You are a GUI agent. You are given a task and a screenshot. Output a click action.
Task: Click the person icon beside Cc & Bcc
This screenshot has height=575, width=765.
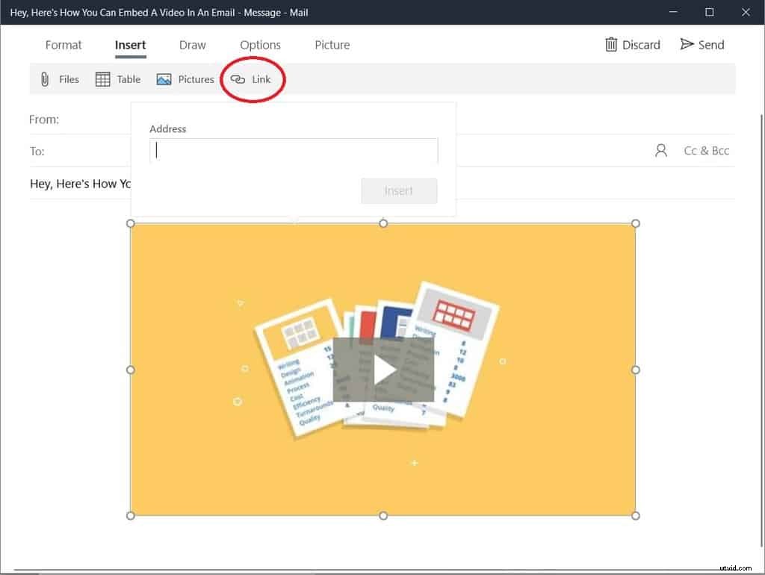point(660,150)
